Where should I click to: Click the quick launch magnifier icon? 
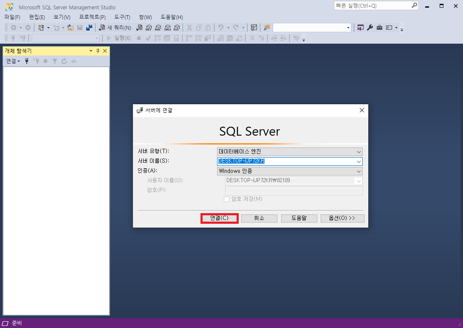[x=415, y=6]
